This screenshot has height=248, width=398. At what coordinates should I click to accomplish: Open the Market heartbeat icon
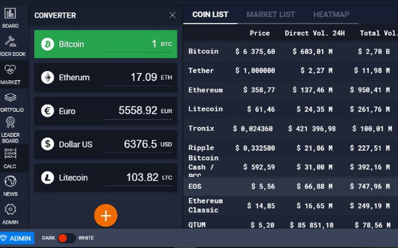pos(10,69)
